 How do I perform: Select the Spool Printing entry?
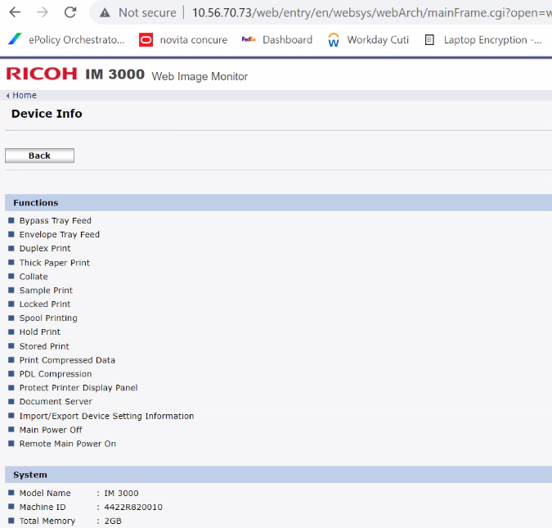[x=48, y=318]
